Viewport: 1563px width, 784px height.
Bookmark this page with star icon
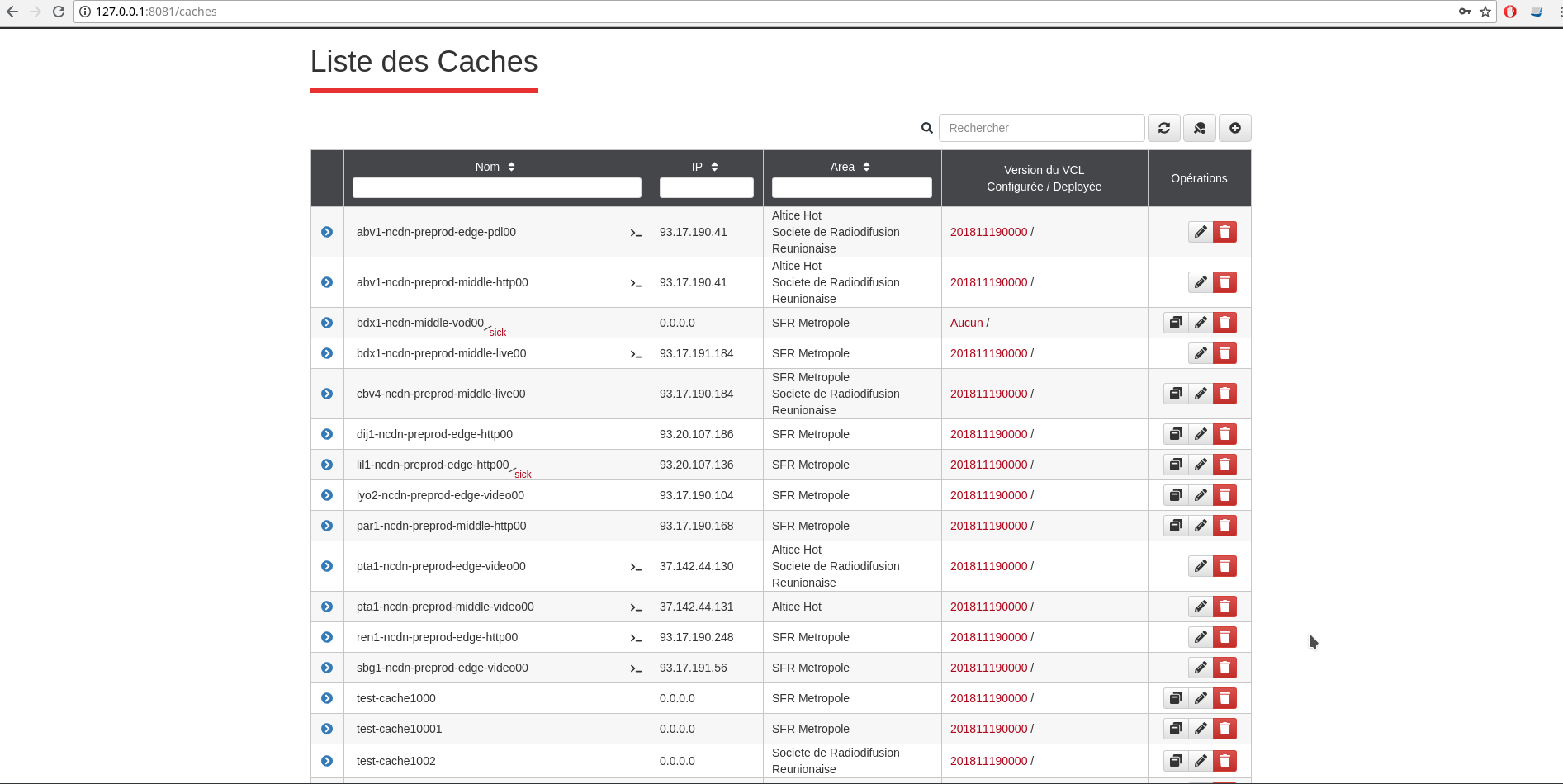point(1485,12)
